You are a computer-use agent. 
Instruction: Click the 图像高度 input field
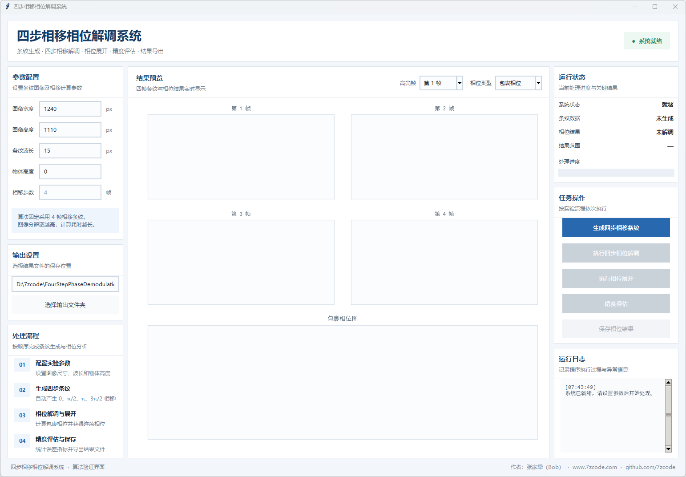(70, 130)
